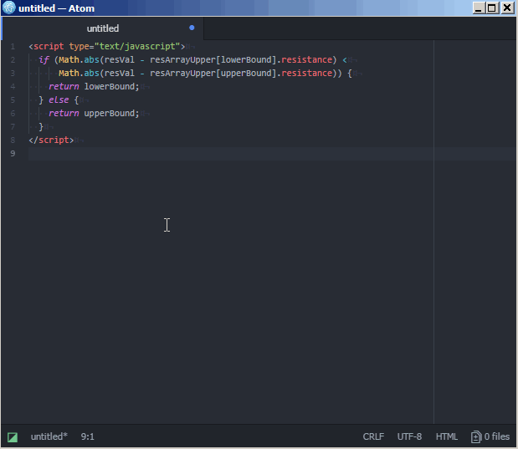
Task: Close the Atom window
Action: click(x=507, y=8)
